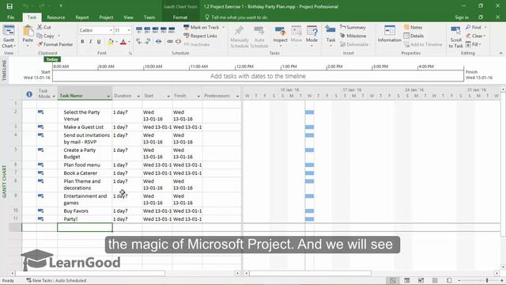Open the Gantt Chart Tools Format tab
Screen dimensions: 506x285
coord(180,17)
